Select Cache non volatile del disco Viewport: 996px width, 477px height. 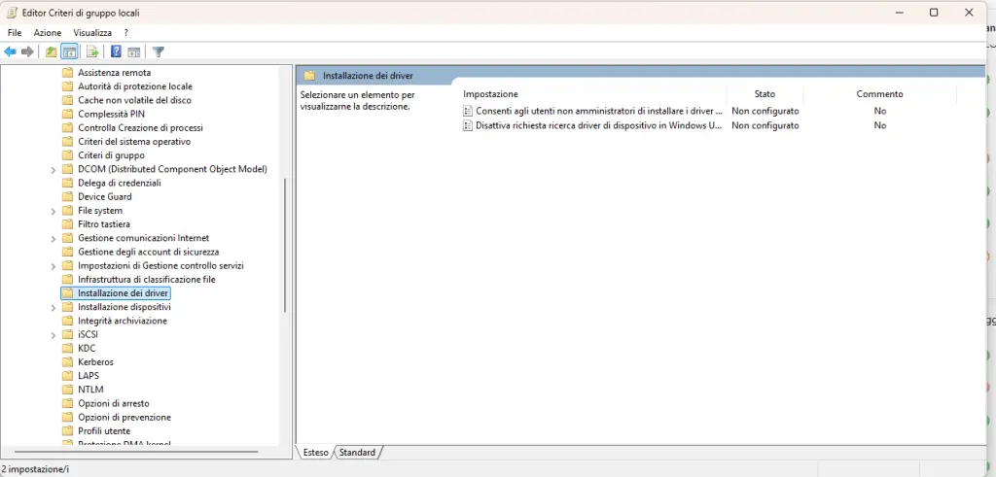tap(134, 100)
